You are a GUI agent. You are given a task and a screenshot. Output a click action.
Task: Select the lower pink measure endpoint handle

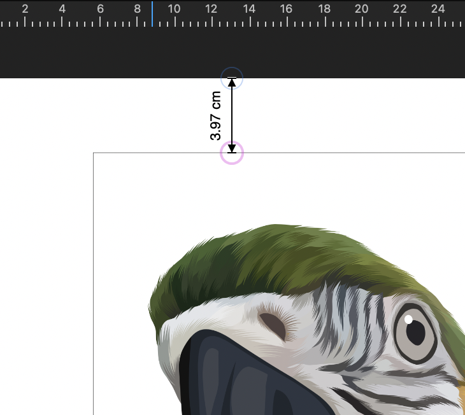(x=232, y=153)
